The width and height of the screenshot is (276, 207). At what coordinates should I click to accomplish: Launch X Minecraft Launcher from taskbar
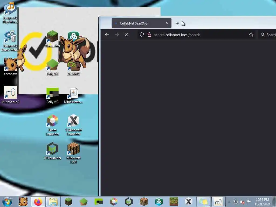point(189,202)
